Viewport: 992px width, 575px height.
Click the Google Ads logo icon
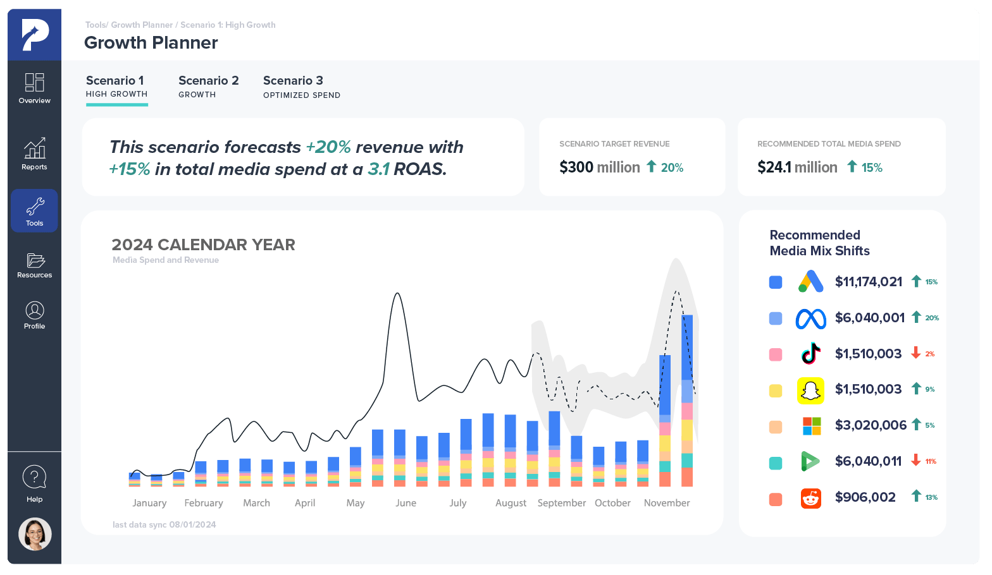click(x=810, y=282)
